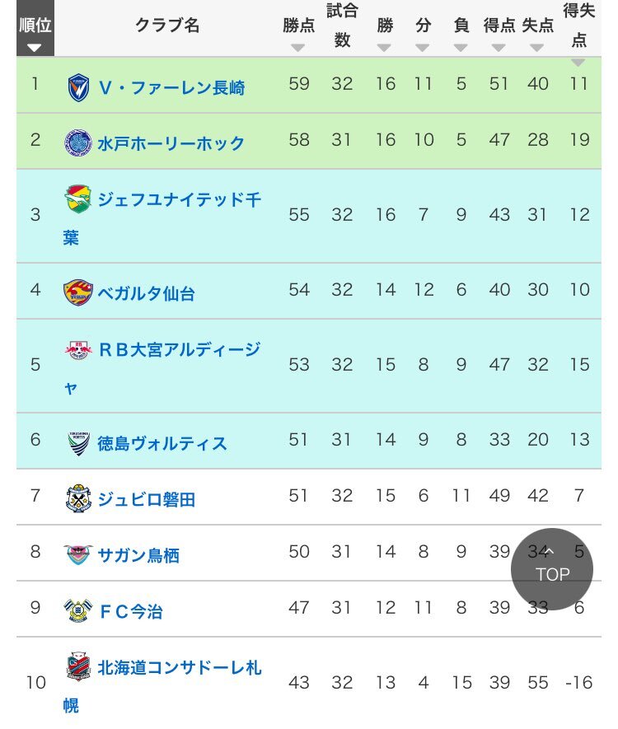618x729 pixels.
Task: Click the 北海道コンサドーレ札幌 club crest icon
Action: tap(78, 666)
